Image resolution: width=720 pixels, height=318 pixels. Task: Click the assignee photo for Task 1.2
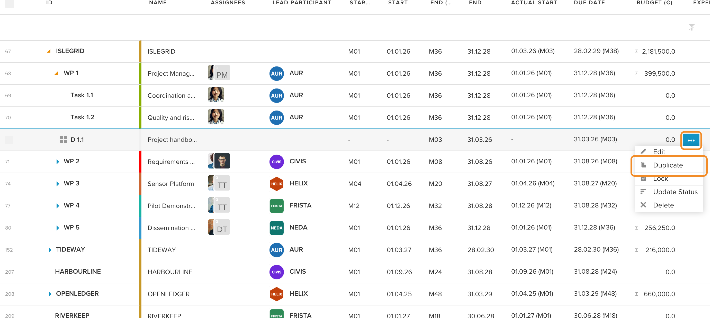[216, 117]
